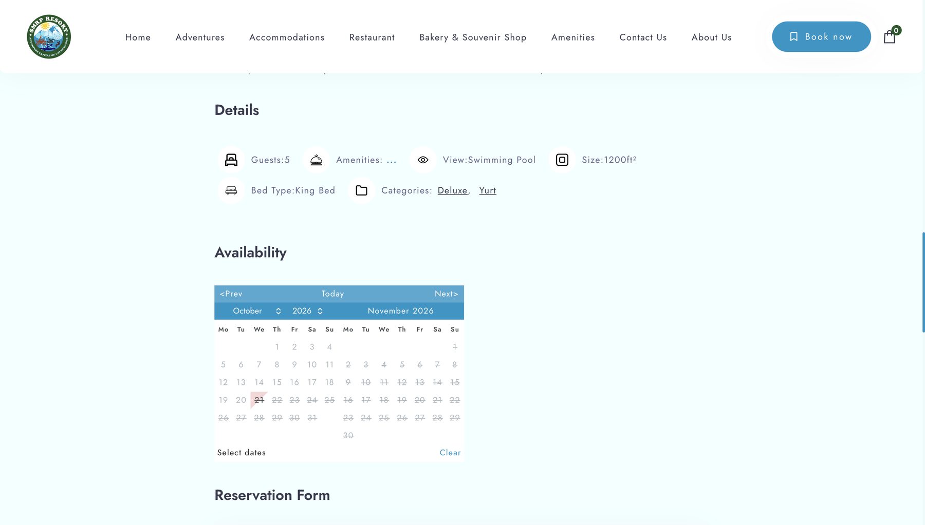This screenshot has width=925, height=525.
Task: Click the 'Guests:5' text
Action: pos(270,160)
